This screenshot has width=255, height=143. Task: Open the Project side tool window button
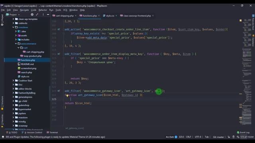(2, 20)
